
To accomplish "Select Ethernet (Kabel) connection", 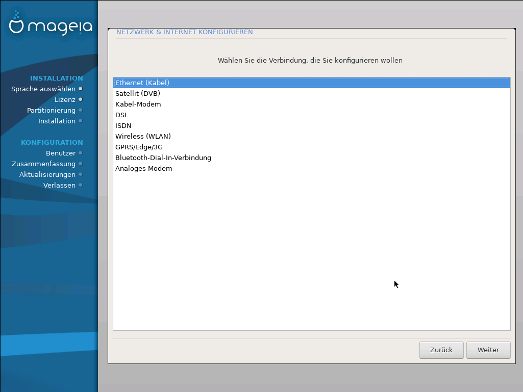I will coord(142,83).
